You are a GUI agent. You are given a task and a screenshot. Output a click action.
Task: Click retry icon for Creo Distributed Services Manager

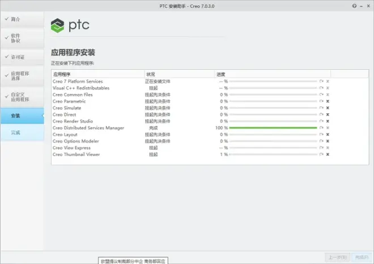pos(321,128)
